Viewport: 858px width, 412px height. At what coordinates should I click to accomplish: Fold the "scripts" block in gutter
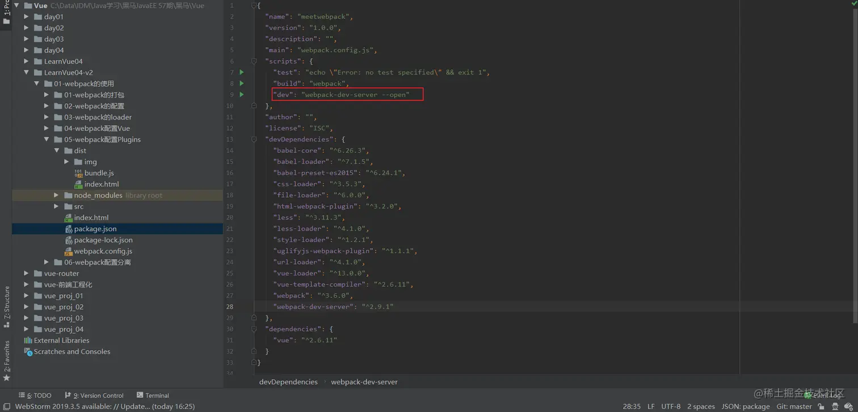tap(254, 61)
